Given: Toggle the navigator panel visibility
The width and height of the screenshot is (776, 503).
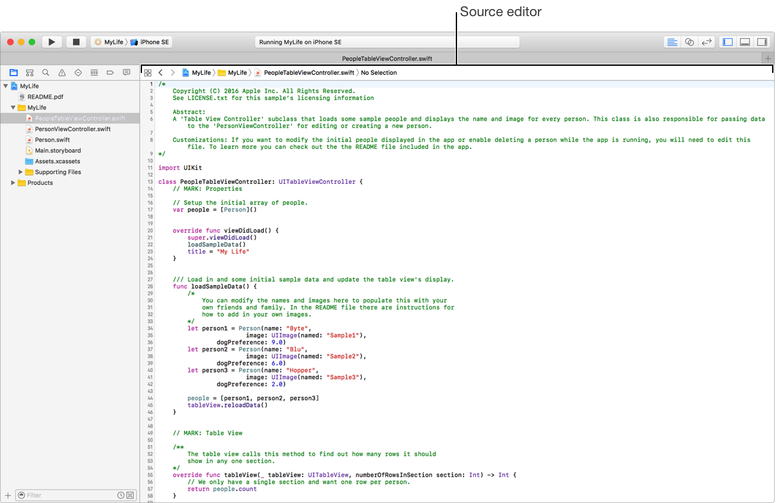Looking at the screenshot, I should click(x=728, y=42).
